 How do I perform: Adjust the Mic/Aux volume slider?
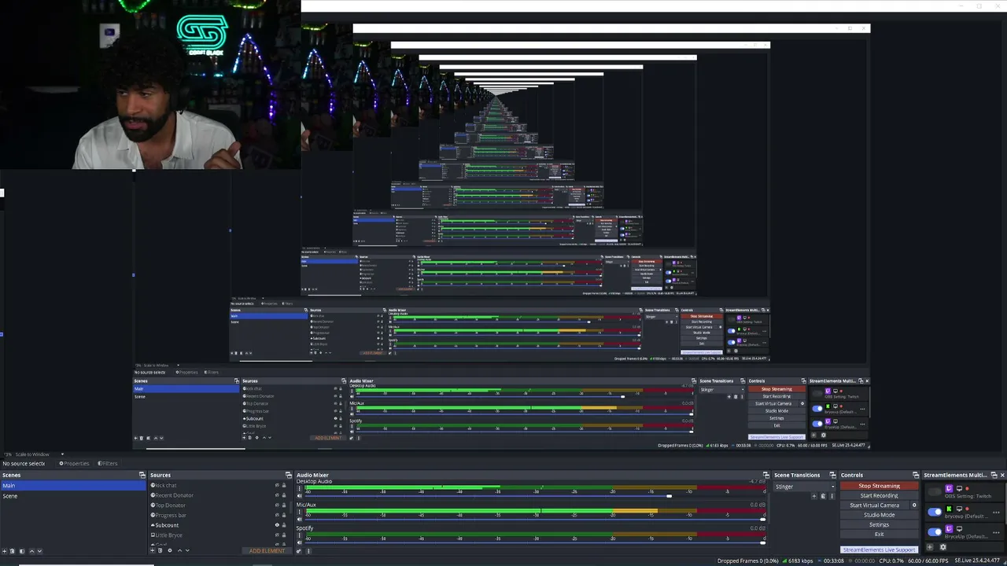pos(762,520)
